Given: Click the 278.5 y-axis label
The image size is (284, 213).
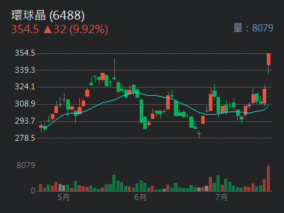Looking at the screenshot, I should point(25,138).
